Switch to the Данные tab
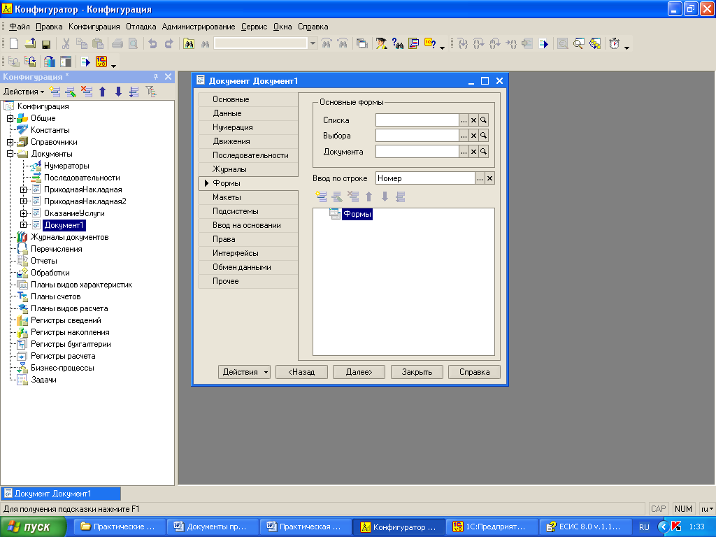Image resolution: width=716 pixels, height=537 pixels. coord(248,113)
